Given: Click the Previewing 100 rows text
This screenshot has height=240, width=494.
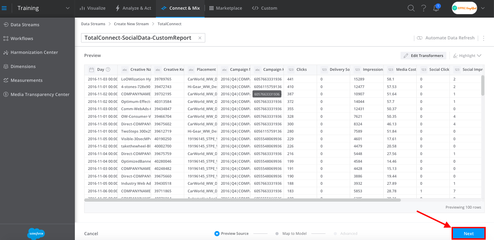Looking at the screenshot, I should [x=463, y=207].
